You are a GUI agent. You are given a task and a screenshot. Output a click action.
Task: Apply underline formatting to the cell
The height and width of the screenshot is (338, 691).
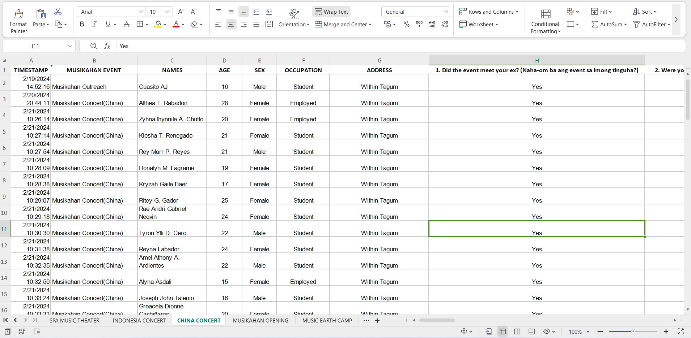108,24
